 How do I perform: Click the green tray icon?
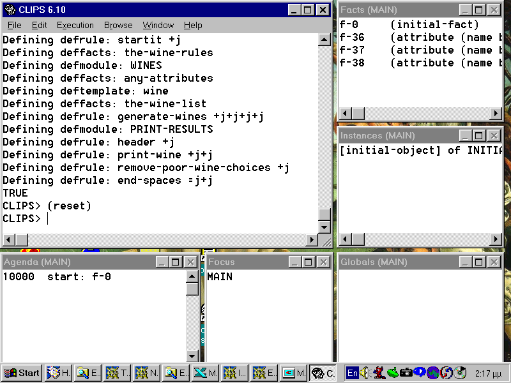393,373
